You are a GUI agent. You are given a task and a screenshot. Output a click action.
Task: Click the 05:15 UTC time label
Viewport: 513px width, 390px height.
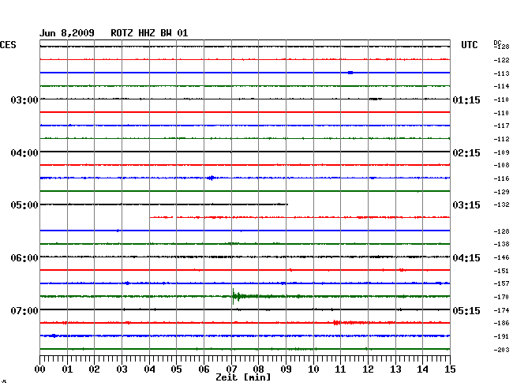coord(466,310)
